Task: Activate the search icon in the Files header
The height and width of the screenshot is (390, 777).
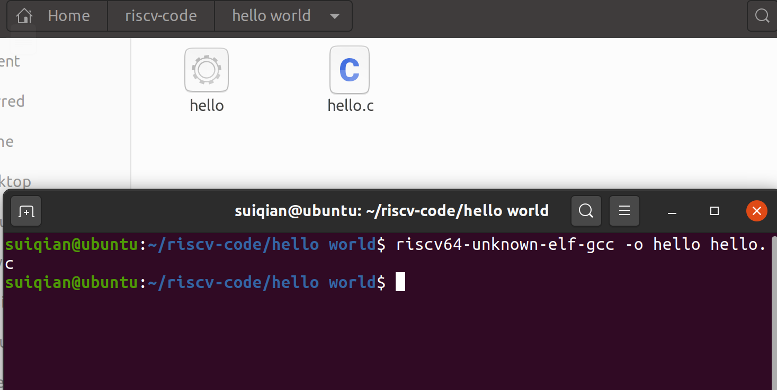Action: pos(763,15)
